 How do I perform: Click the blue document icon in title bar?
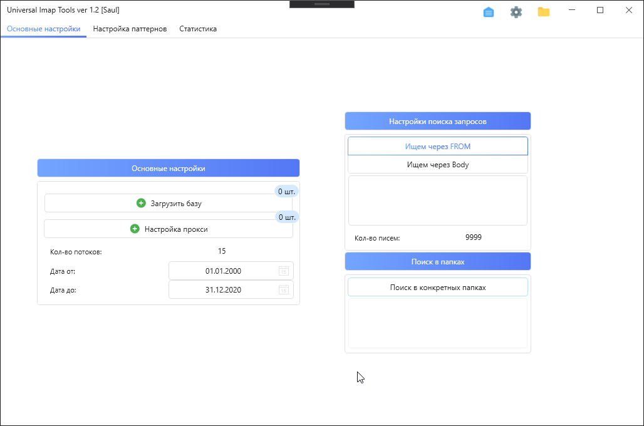(489, 12)
